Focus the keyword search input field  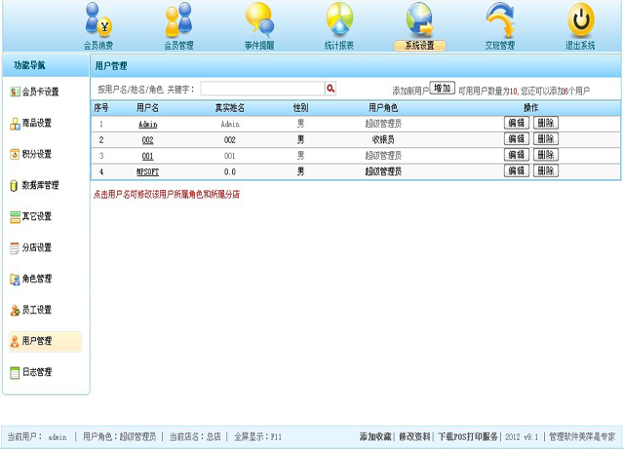(261, 89)
